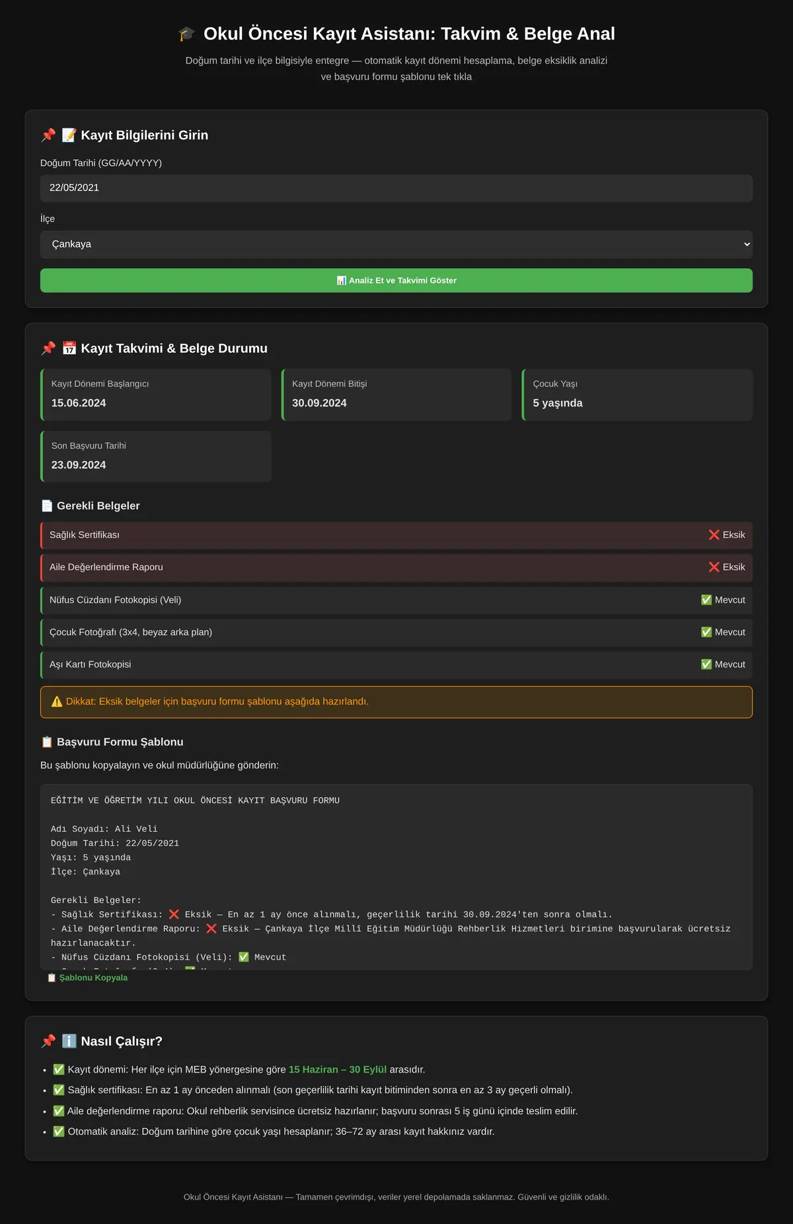Select the Son Başvuru Tarihi card
Viewport: 793px width, 1224px height.
156,457
